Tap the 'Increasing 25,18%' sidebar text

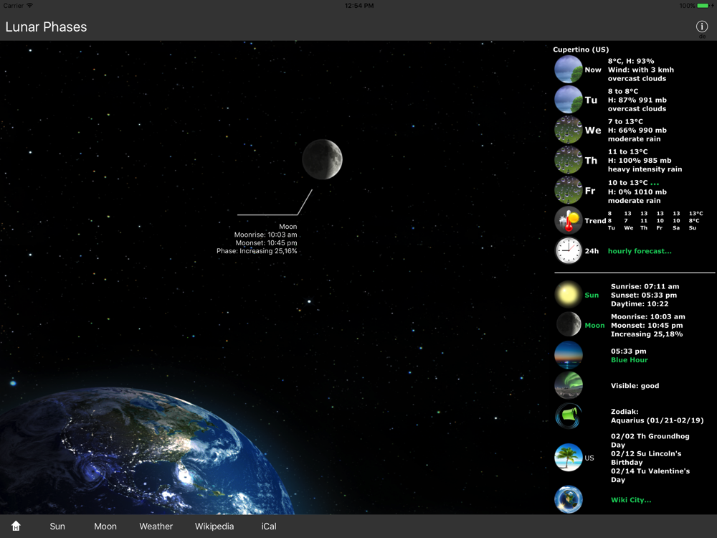pos(647,334)
